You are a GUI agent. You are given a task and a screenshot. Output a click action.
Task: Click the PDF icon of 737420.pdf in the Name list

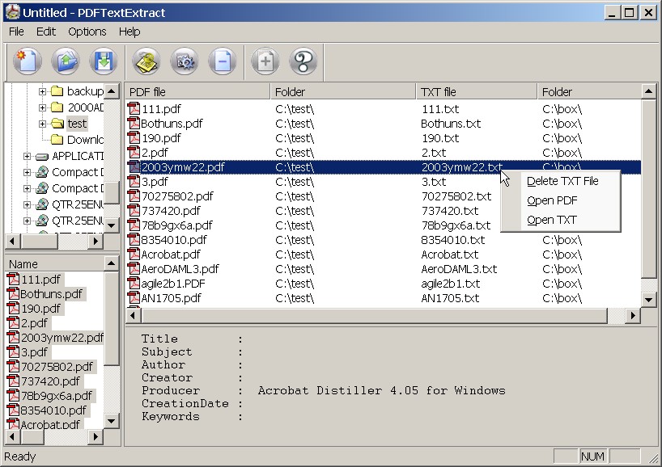click(x=14, y=381)
